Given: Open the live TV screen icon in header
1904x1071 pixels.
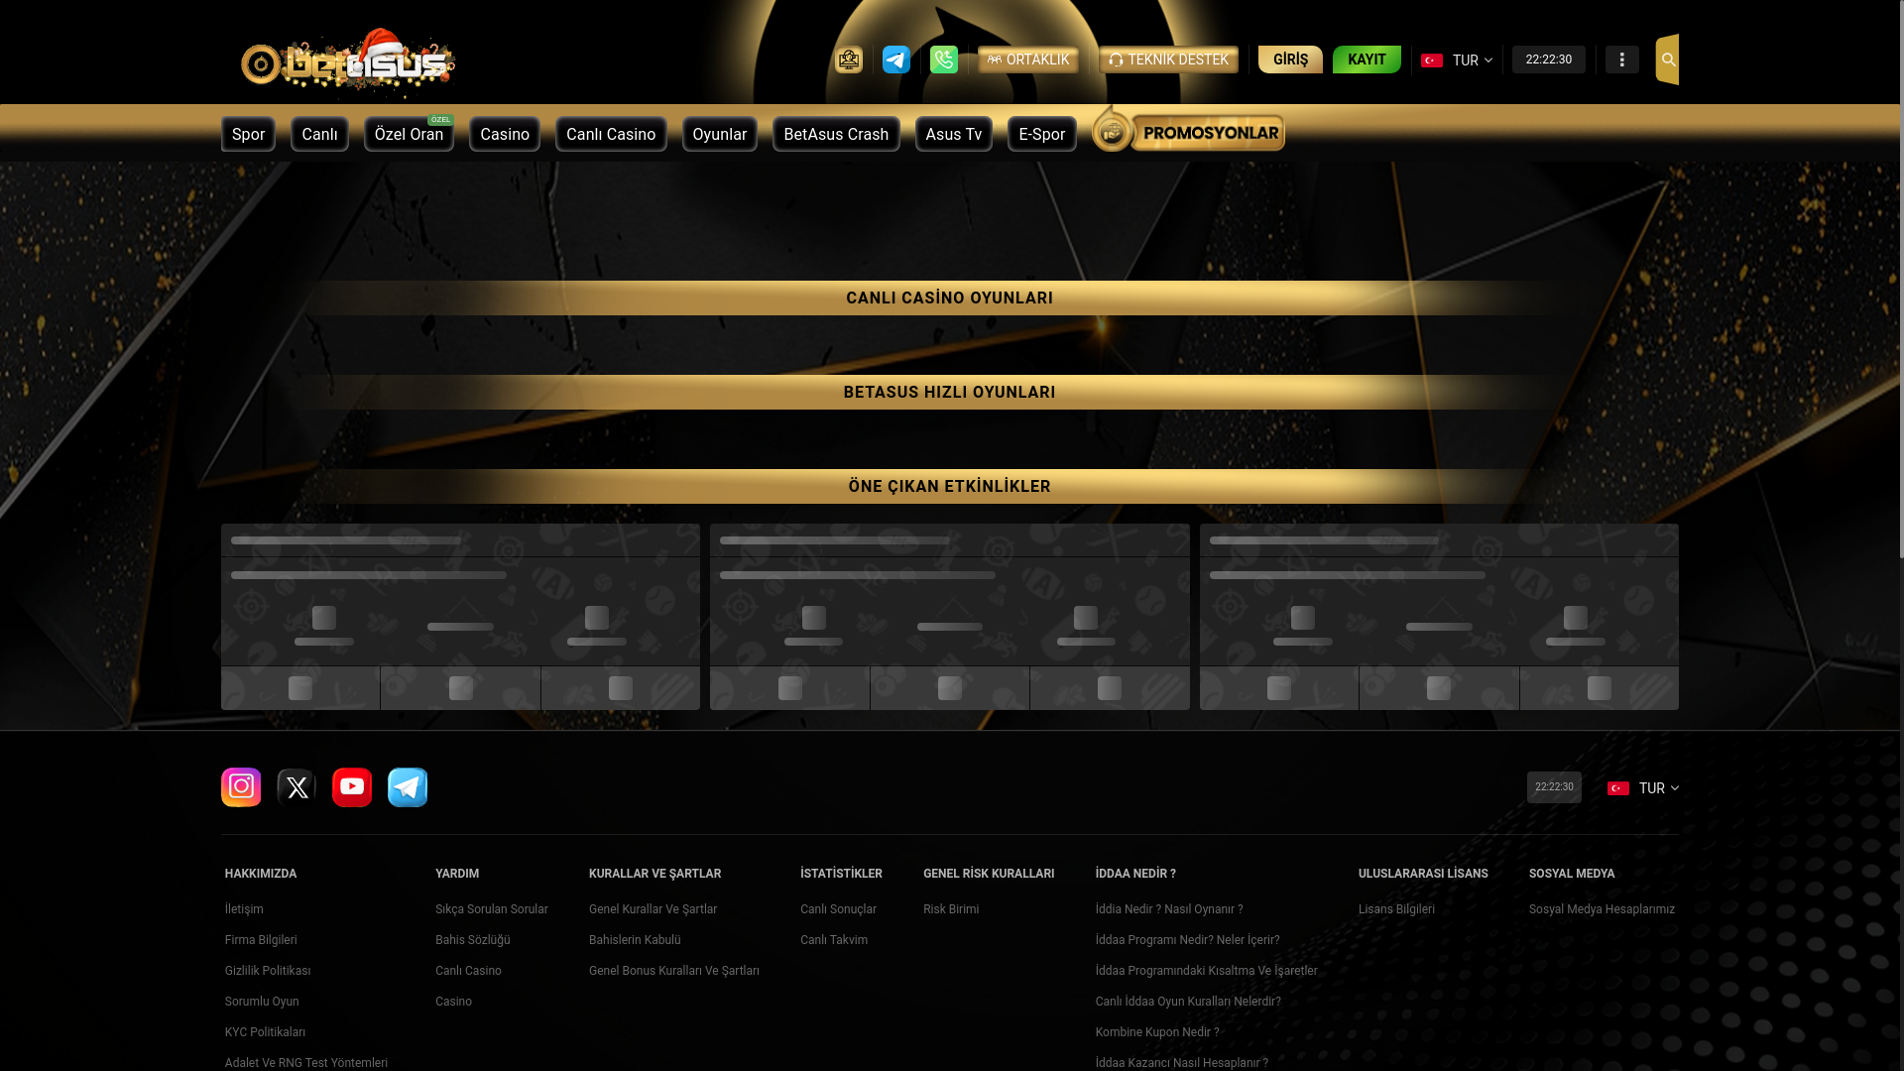Looking at the screenshot, I should (849, 59).
